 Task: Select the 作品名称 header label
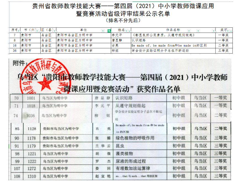tap(173, 30)
